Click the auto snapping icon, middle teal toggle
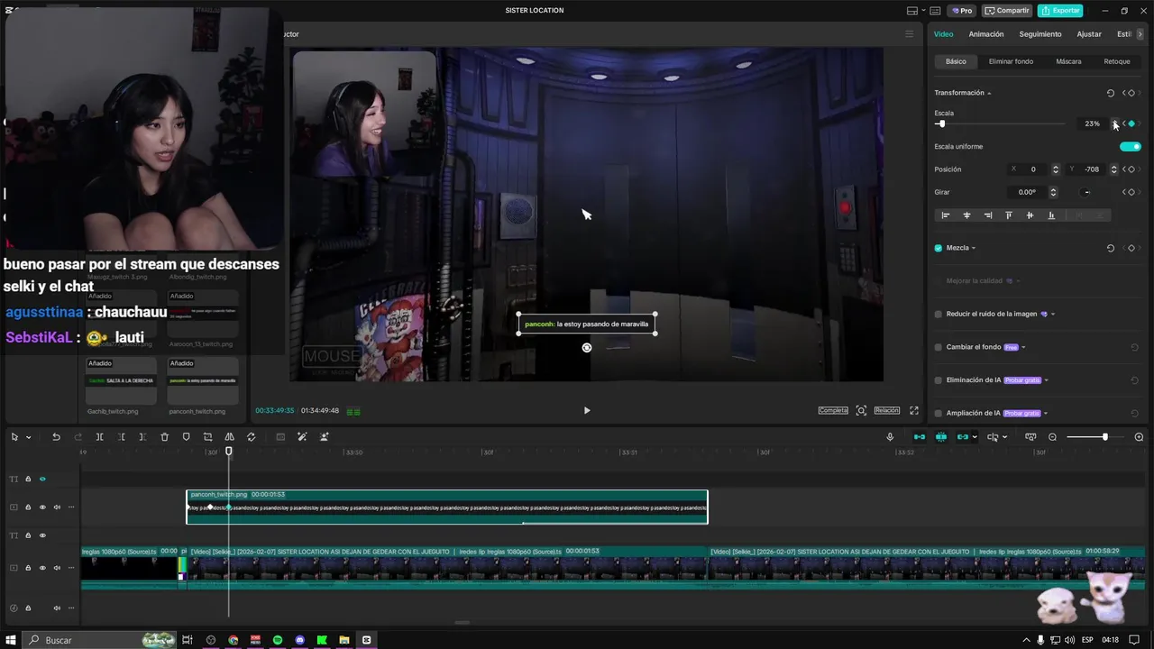Screen dimensions: 1154x649 click(x=941, y=437)
